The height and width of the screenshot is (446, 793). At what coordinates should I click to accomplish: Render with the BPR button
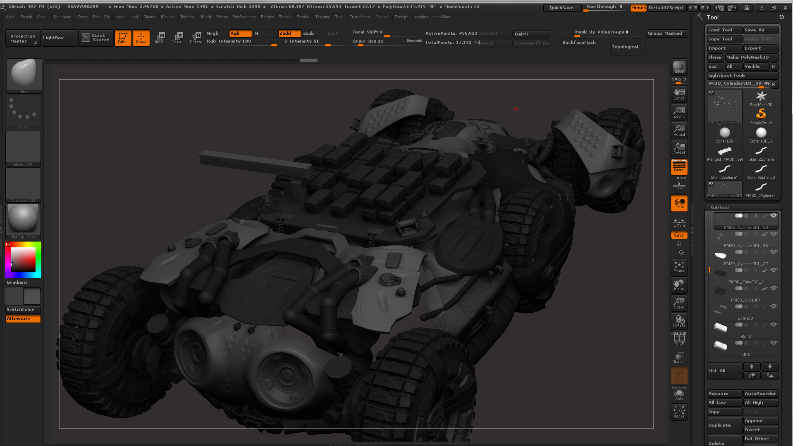point(679,67)
